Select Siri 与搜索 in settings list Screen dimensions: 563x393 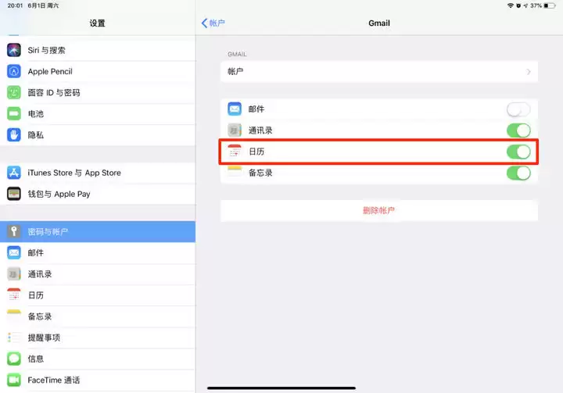pyautogui.click(x=98, y=50)
